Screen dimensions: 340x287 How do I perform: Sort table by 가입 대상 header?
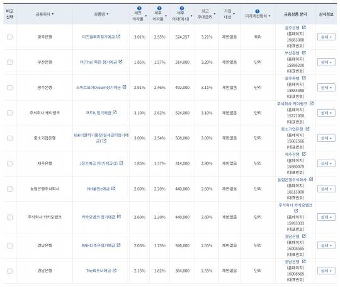(x=229, y=14)
